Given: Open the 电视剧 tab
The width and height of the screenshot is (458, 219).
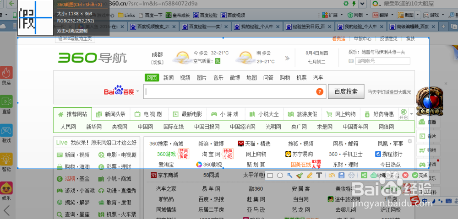Looking at the screenshot, I should pos(149,114).
